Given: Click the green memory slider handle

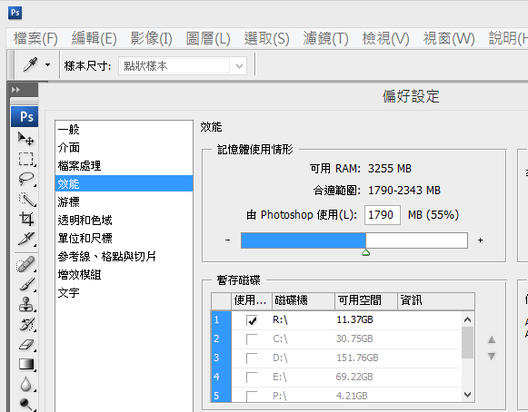Looking at the screenshot, I should click(x=365, y=252).
